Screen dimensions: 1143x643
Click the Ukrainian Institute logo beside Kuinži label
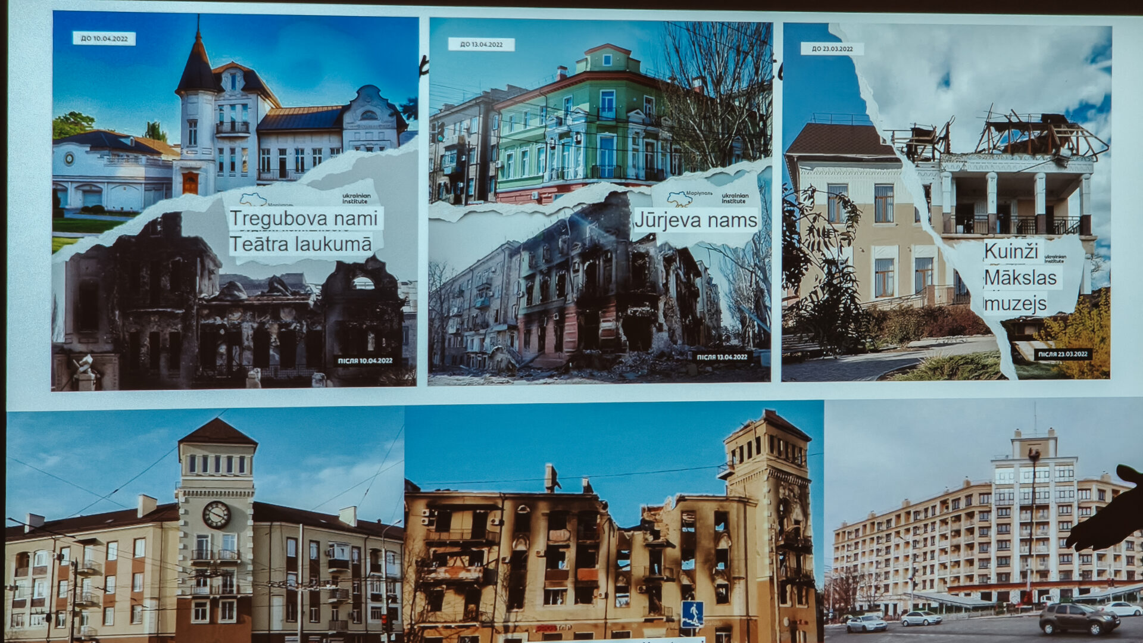coord(1054,259)
